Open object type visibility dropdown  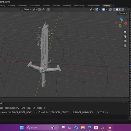[x=92, y=9]
